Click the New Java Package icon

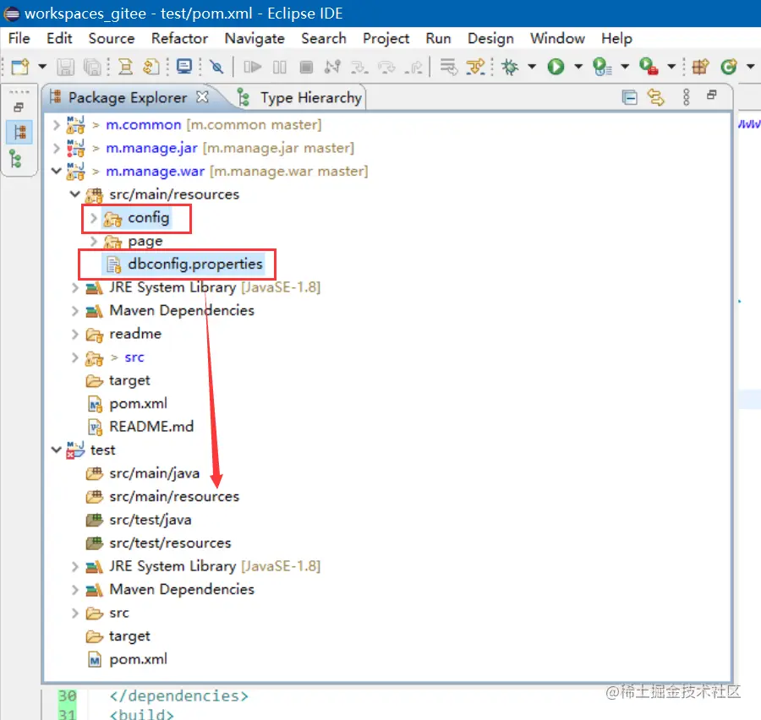tap(700, 67)
